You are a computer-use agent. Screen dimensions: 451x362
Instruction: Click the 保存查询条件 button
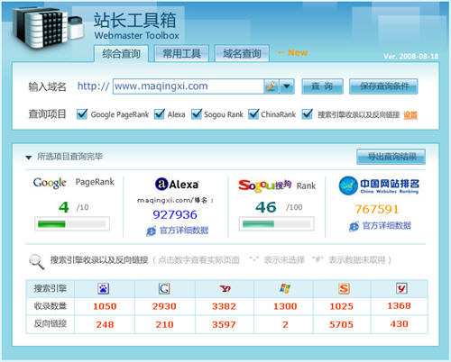point(383,86)
